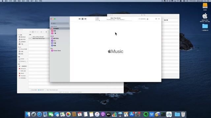Open the Finder group-by dropdown
This screenshot has width=211, height=118.
point(42,32)
